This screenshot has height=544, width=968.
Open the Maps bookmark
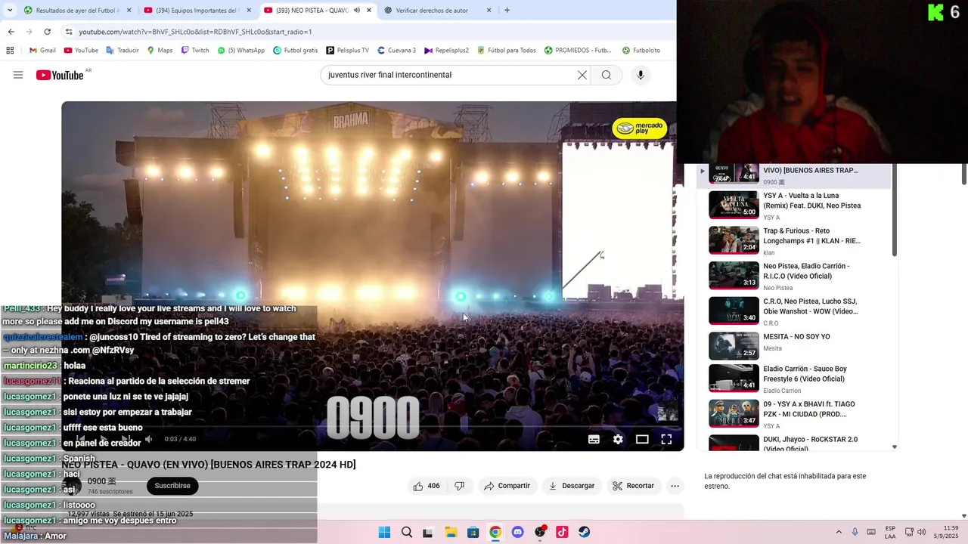[x=160, y=51]
